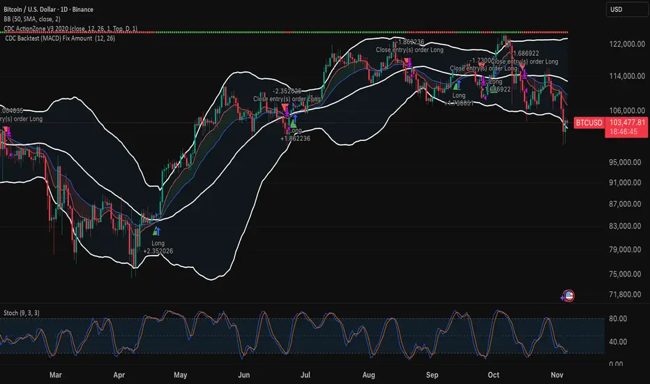Click the close-order marker below -1.862236
650x384 pixels.
pos(408,62)
